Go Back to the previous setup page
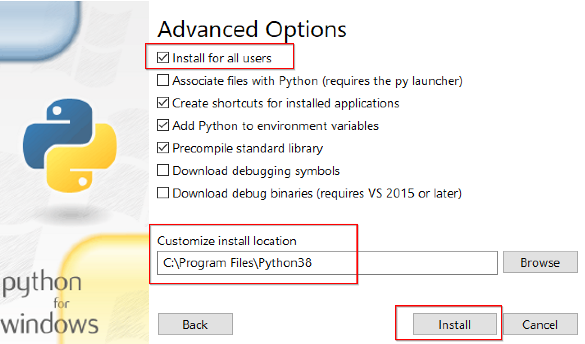The image size is (585, 344). point(195,324)
